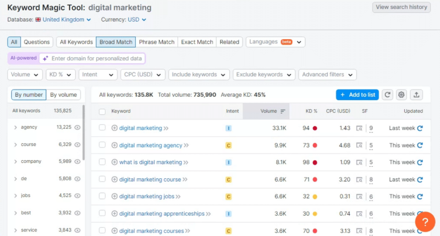Click the domain input for personalized data
The image size is (440, 236).
pyautogui.click(x=97, y=58)
